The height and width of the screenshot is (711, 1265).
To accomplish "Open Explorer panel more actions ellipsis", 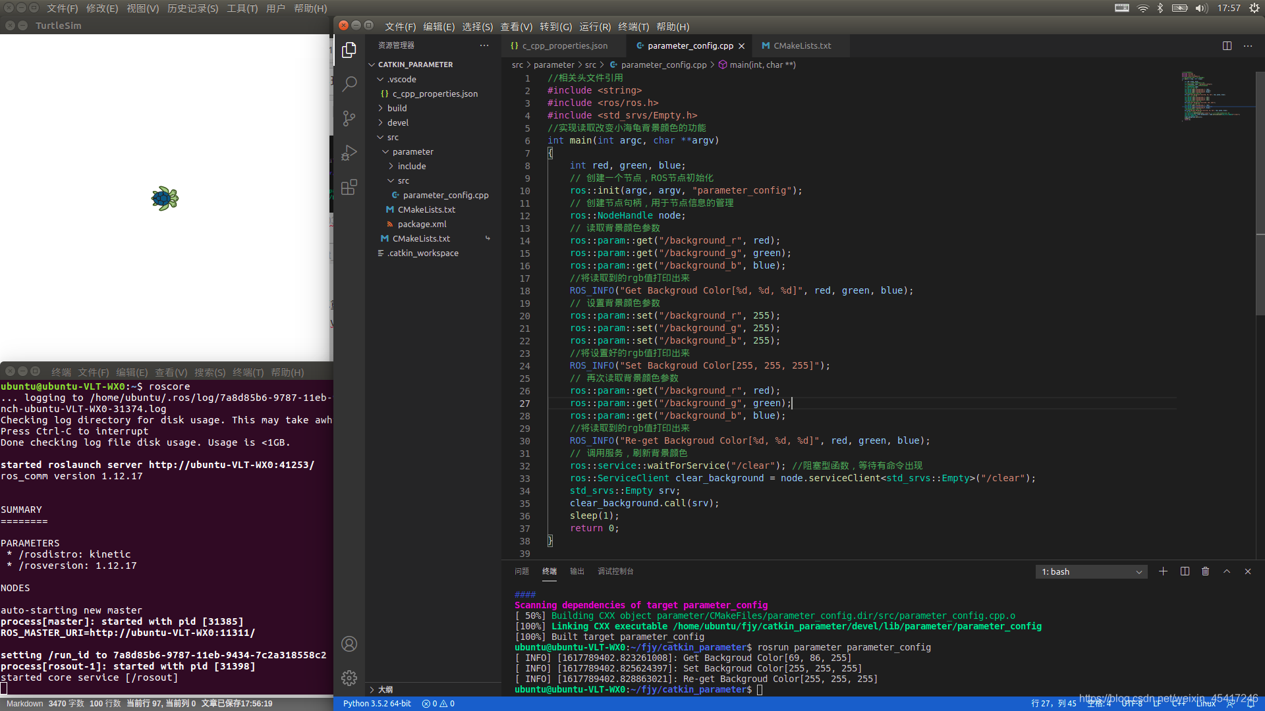I will [x=484, y=45].
